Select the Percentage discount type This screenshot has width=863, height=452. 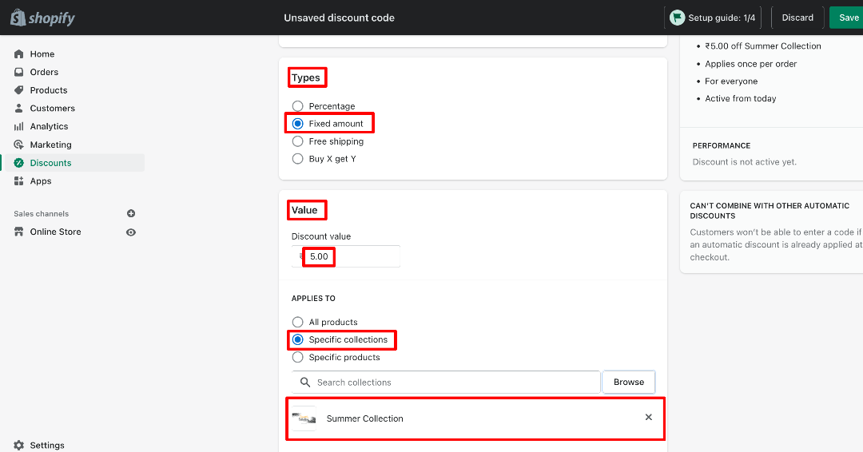(298, 106)
